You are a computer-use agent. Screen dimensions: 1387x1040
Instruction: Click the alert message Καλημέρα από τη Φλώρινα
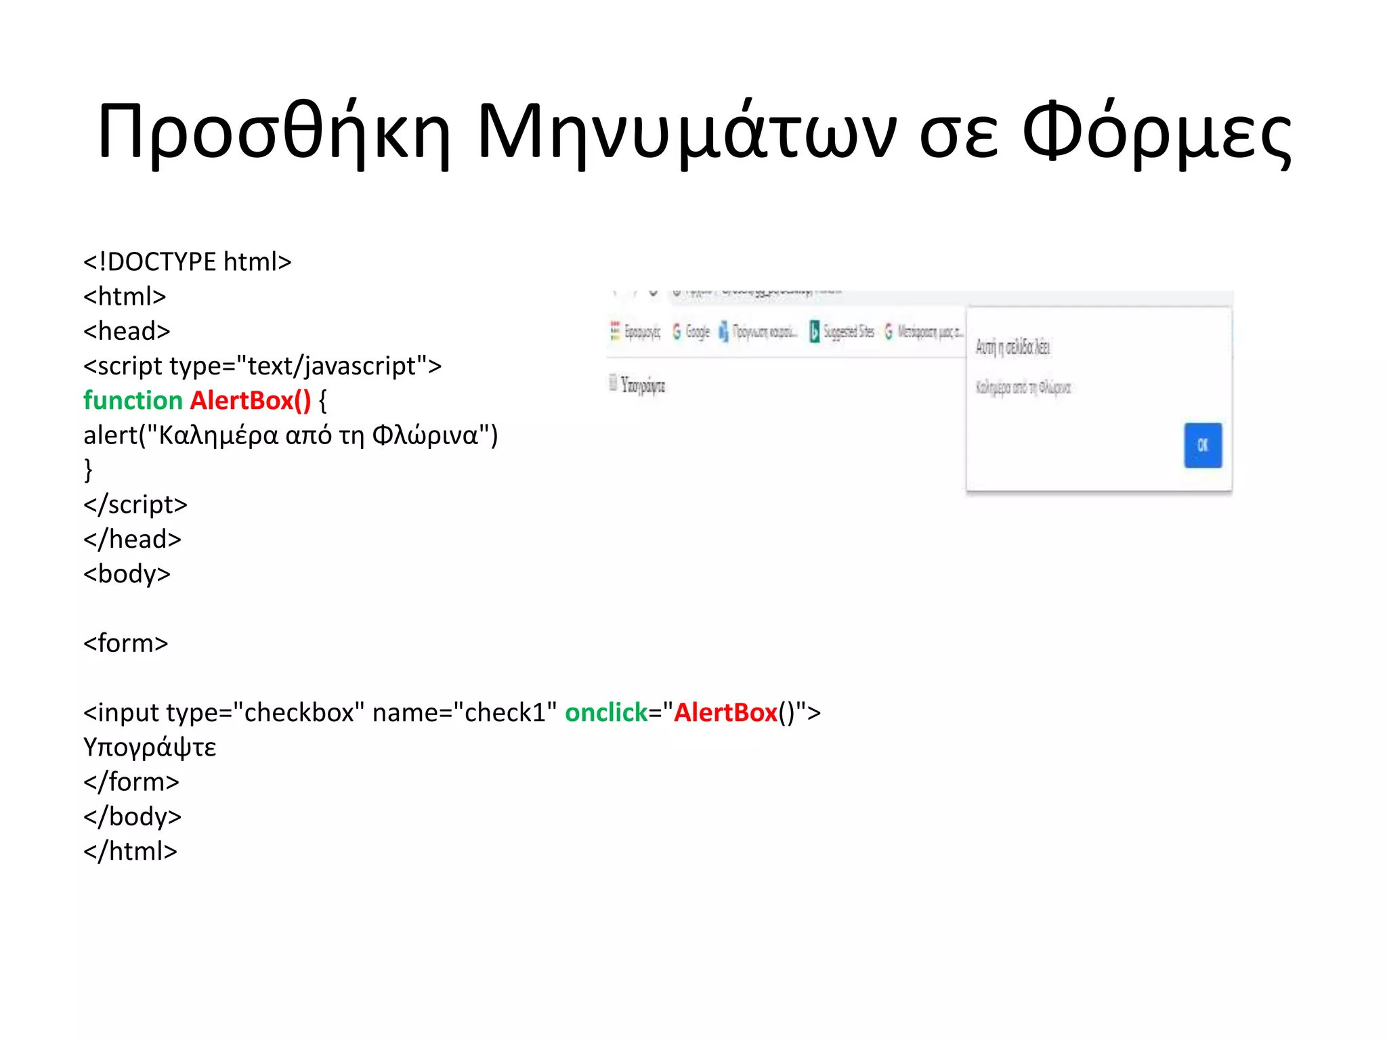click(x=1023, y=387)
